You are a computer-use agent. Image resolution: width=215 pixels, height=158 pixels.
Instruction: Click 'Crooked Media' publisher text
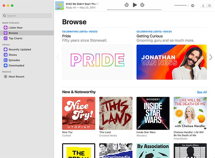tap(108, 136)
